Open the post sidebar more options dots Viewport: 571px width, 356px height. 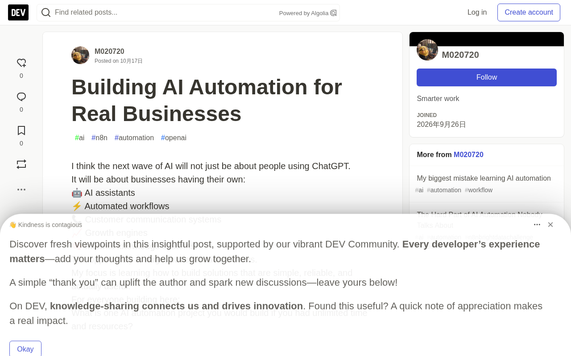click(x=21, y=190)
